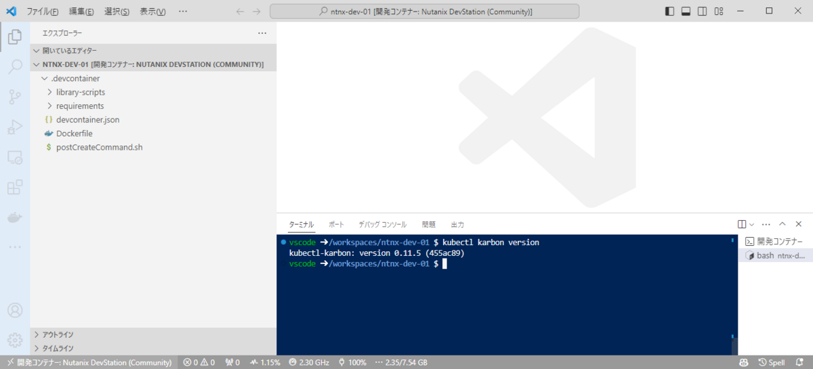Open the Dockerfile
Screen dimensions: 813x369
click(154, 133)
